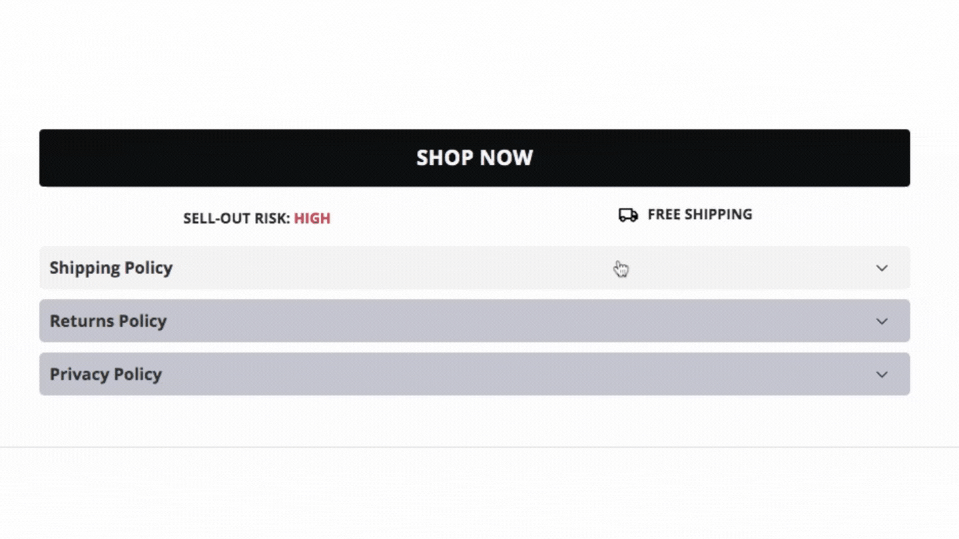Select the FREE SHIPPING label

coord(700,214)
